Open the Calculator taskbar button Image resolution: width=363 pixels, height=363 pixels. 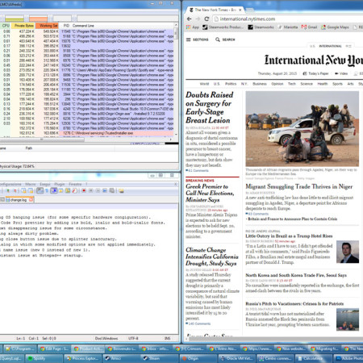pos(314,358)
